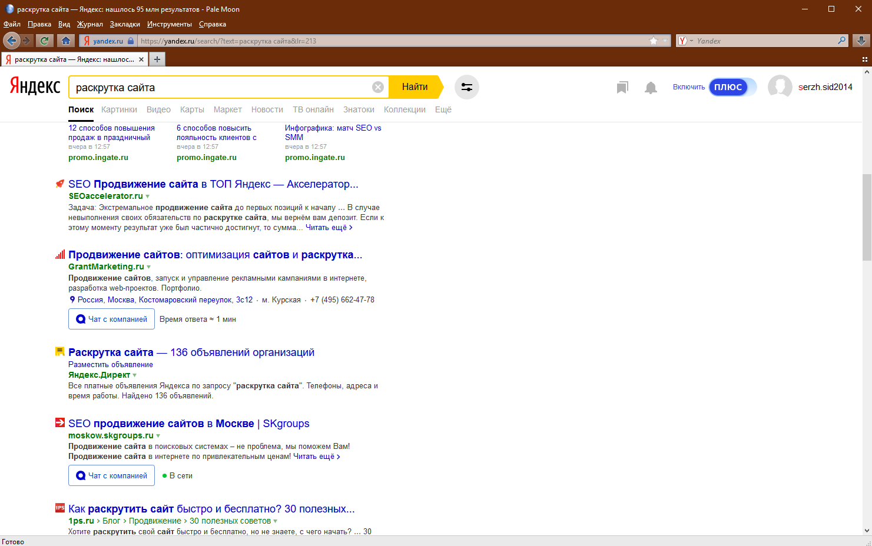Click the red arrow favicon of SKgroups result

[59, 422]
